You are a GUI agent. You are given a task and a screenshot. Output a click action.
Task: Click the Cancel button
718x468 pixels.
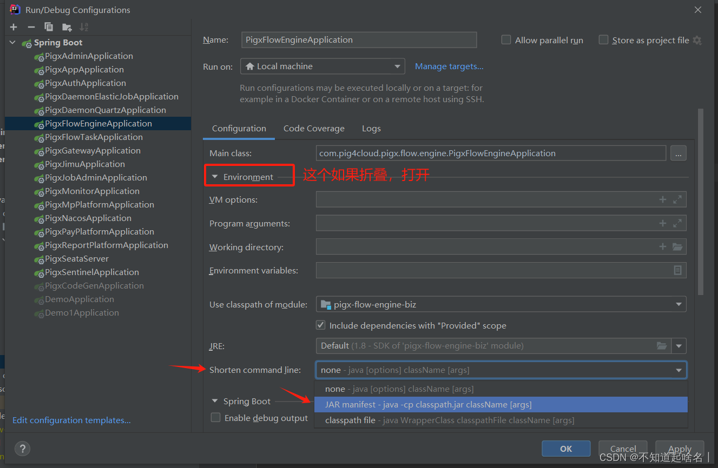click(623, 449)
